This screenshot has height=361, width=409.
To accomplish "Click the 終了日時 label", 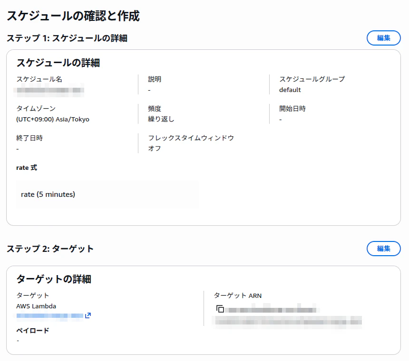I will pyautogui.click(x=29, y=138).
